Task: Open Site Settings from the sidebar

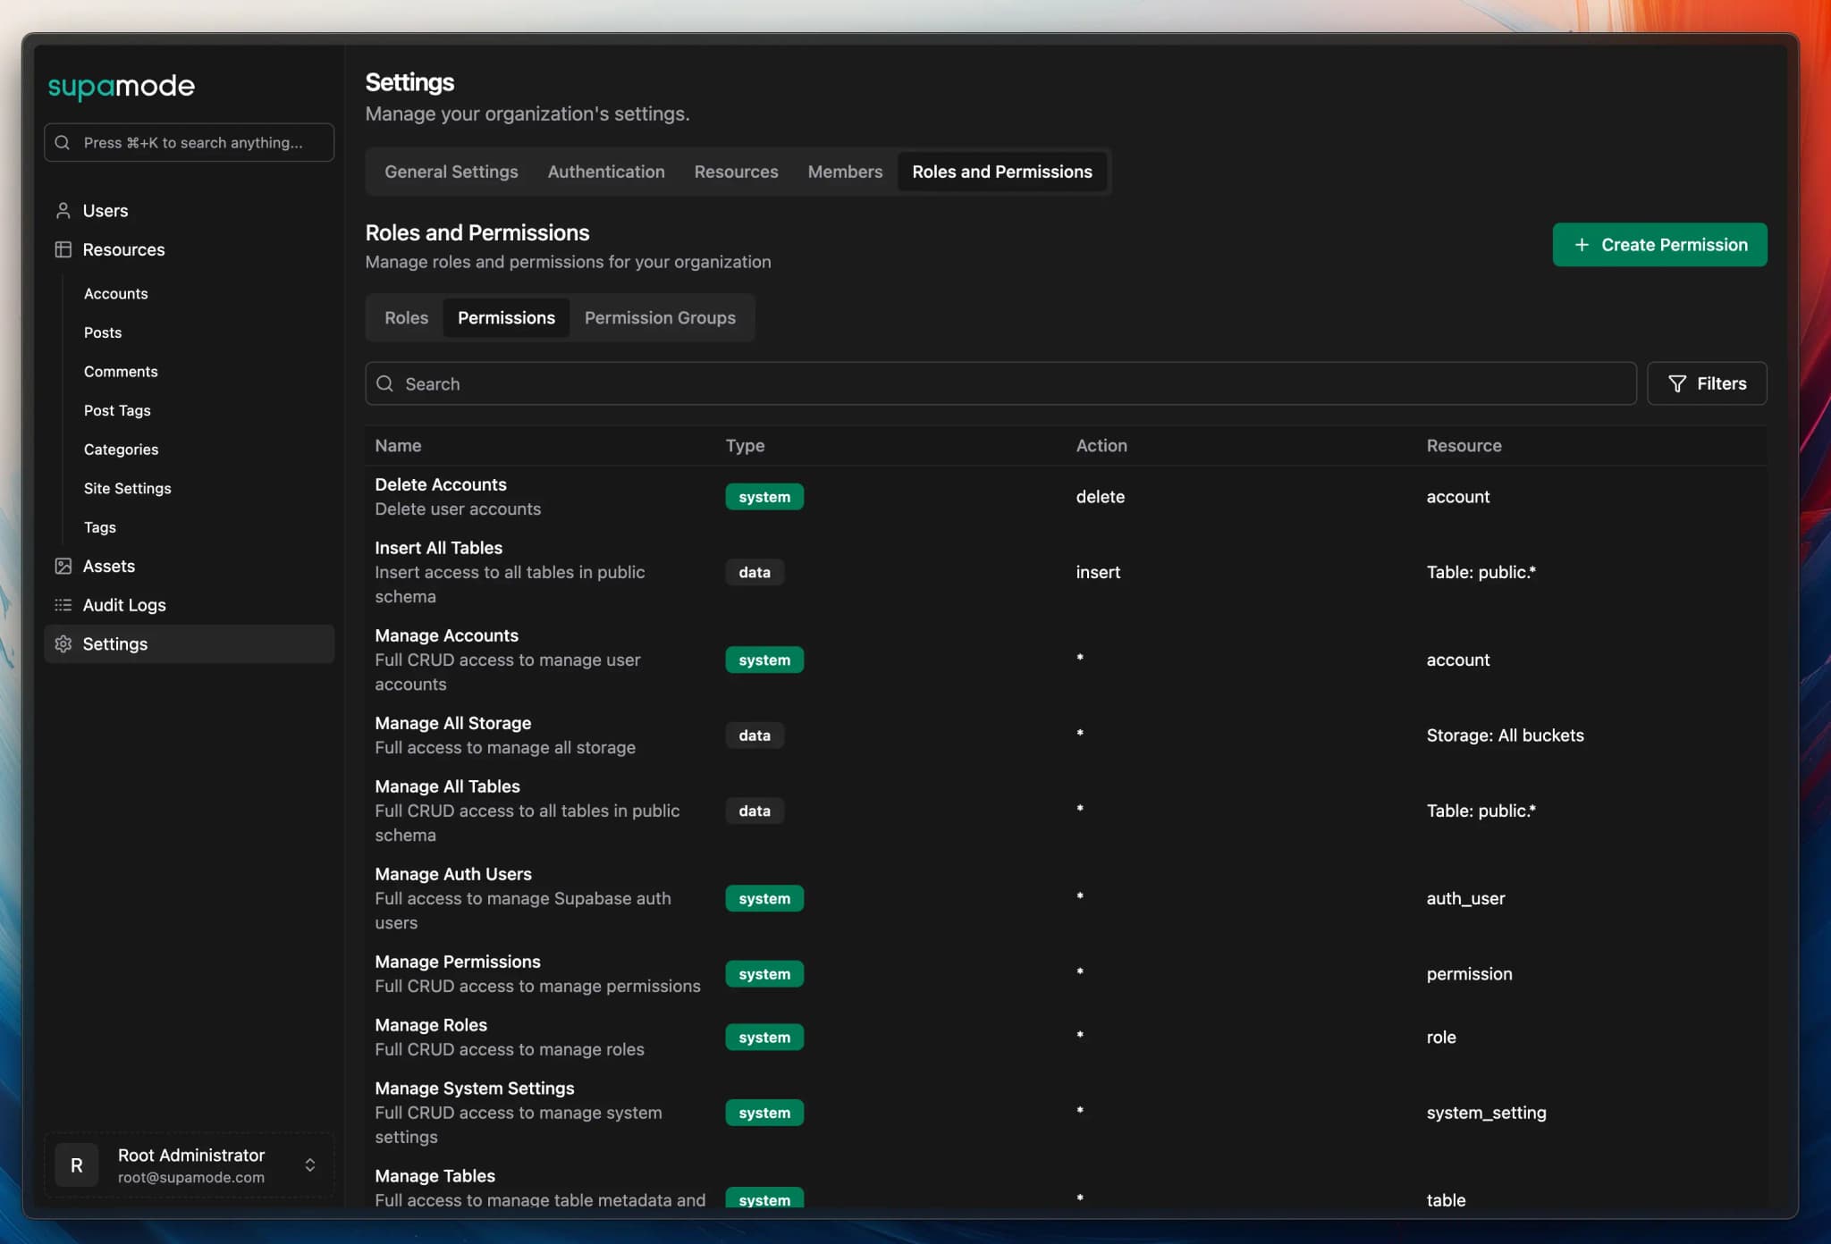Action: (x=128, y=488)
